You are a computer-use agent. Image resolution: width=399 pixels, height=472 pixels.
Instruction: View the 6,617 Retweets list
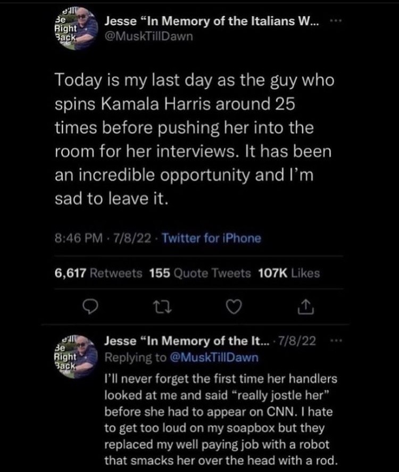[x=98, y=273]
